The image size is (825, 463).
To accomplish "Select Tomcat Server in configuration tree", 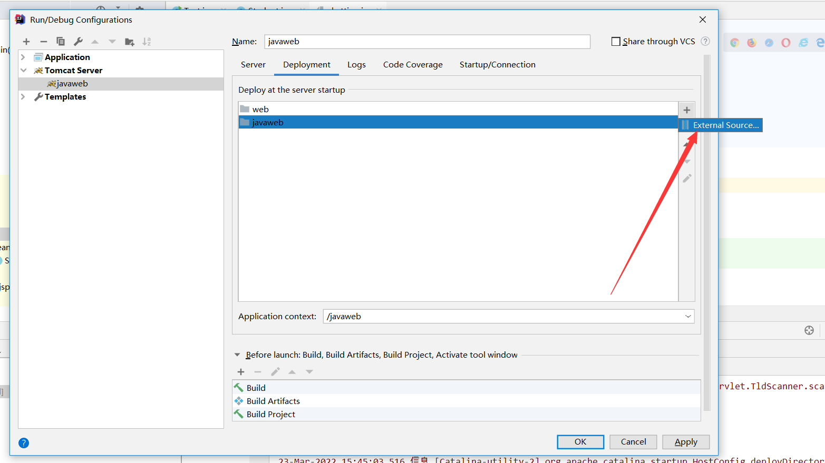I will pos(73,70).
